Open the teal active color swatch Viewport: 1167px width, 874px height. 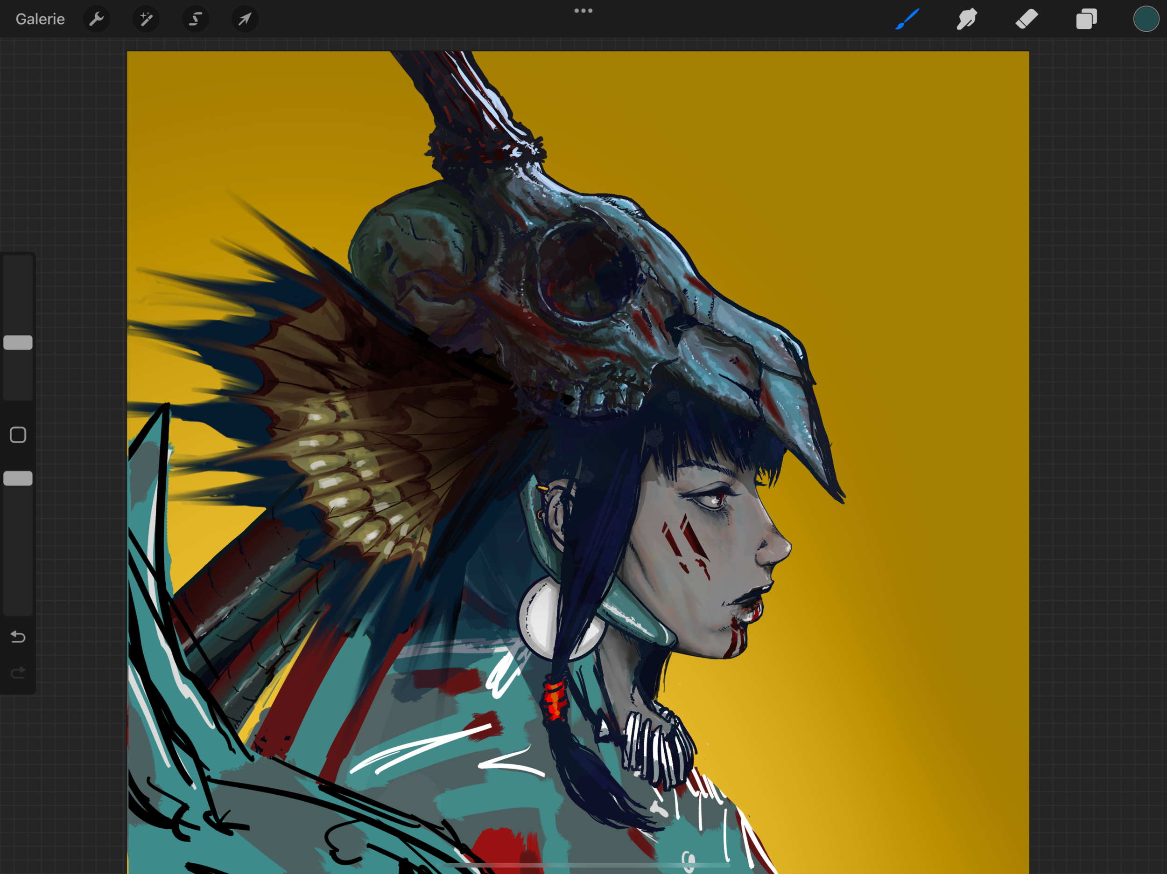1146,20
